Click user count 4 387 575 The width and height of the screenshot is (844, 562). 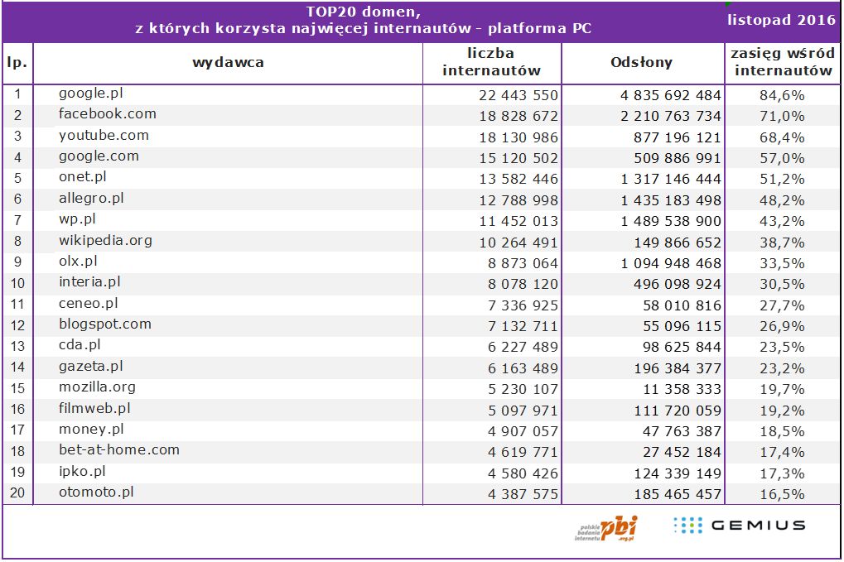pos(523,494)
